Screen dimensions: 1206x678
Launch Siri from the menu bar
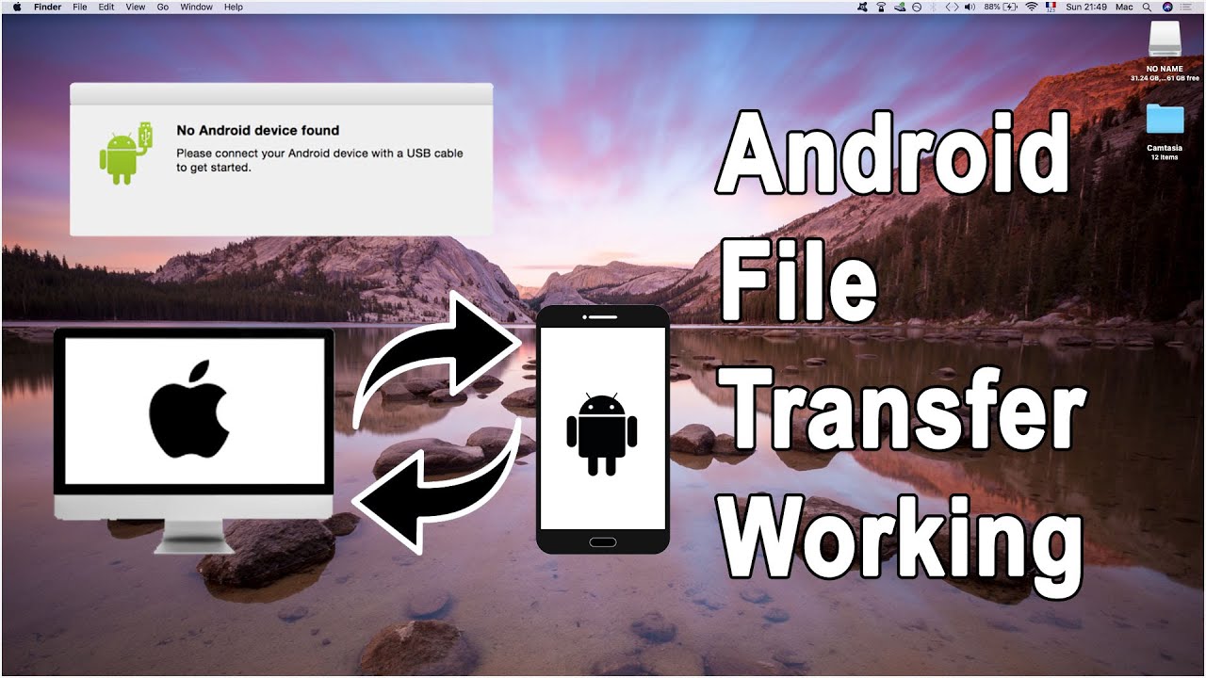1167,7
